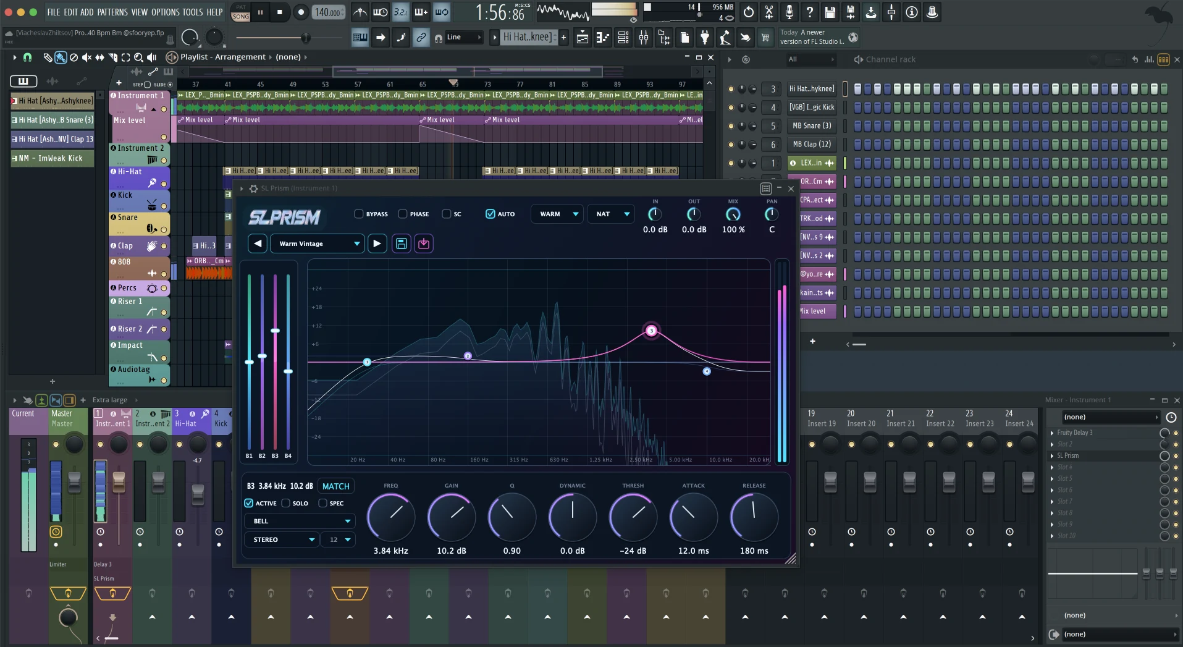This screenshot has height=647, width=1183.
Task: Open the VIEW menu
Action: (x=139, y=12)
